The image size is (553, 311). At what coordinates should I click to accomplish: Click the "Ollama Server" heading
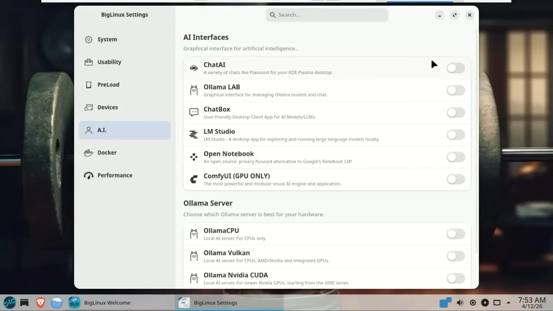pos(208,203)
